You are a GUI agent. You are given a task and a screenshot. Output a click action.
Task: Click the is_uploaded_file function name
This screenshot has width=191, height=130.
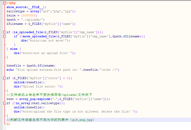[x=28, y=32]
